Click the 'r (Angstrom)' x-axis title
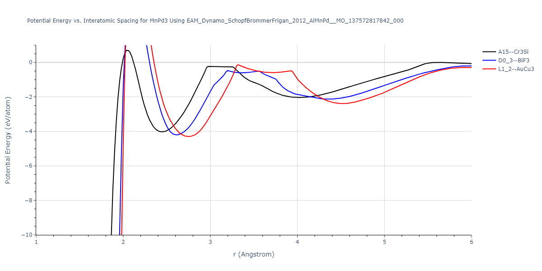 click(x=253, y=254)
